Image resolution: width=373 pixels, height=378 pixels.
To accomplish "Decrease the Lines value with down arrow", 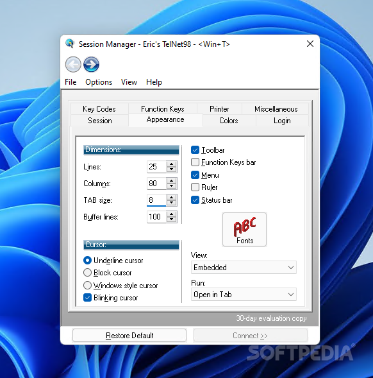I will 172,169.
